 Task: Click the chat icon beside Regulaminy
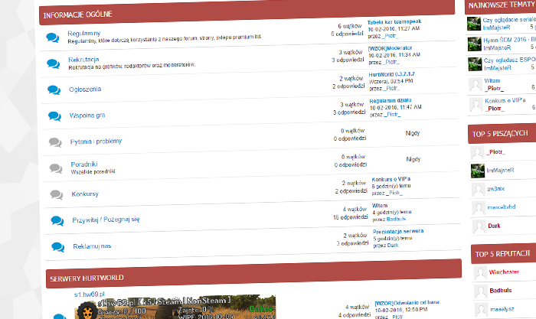tap(53, 37)
